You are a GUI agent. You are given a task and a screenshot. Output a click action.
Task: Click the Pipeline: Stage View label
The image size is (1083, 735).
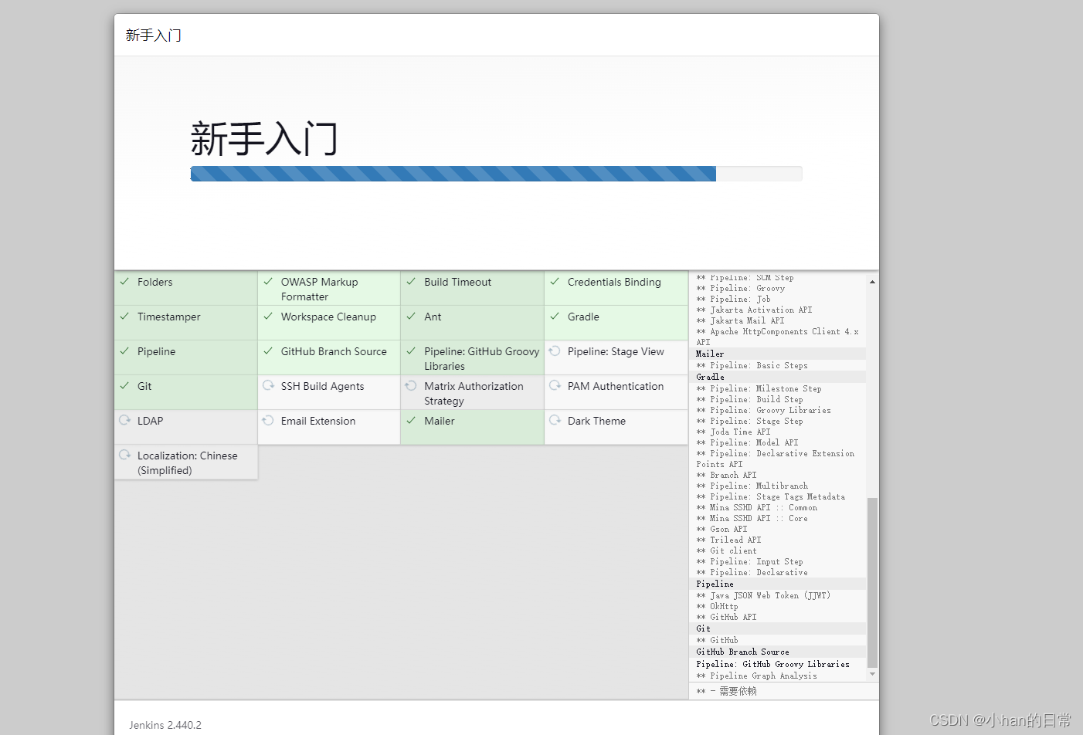click(x=616, y=351)
